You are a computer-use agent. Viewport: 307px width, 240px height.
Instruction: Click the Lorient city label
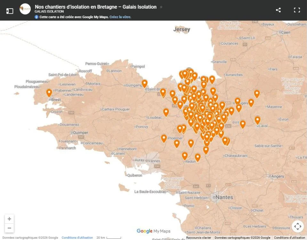[x=119, y=153]
